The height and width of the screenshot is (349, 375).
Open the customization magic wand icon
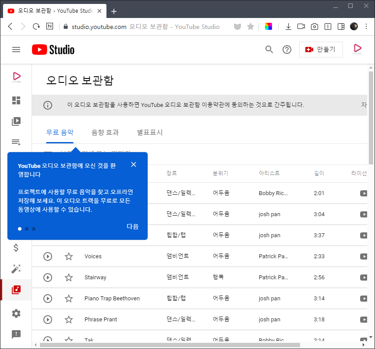16,269
